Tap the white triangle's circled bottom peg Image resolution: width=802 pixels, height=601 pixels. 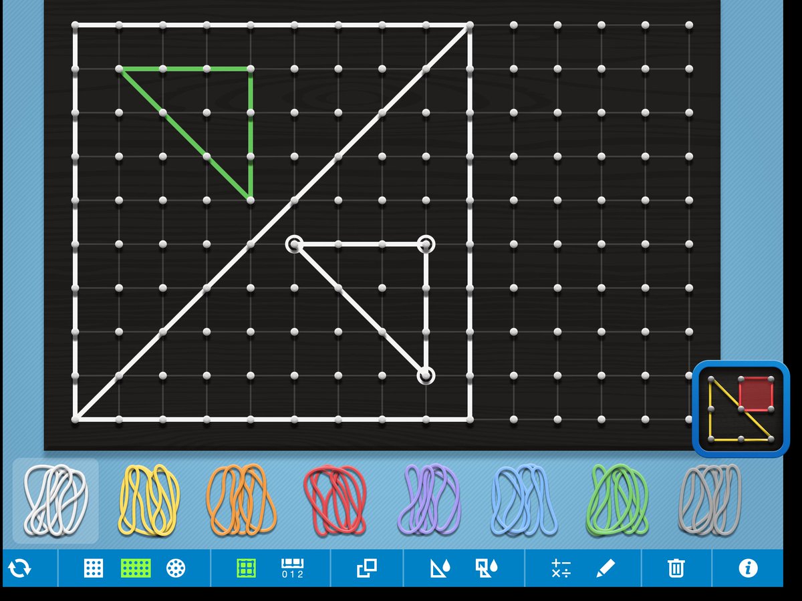click(426, 375)
